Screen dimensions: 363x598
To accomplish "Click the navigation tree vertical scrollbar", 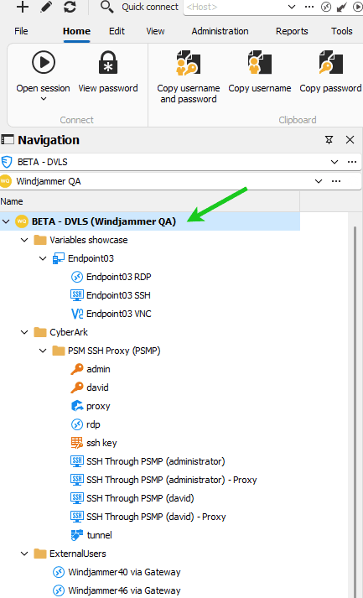I will (355, 412).
